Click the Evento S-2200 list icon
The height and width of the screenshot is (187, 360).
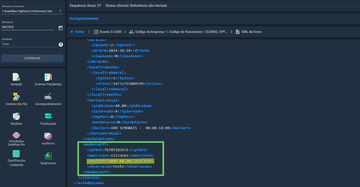(x=96, y=32)
